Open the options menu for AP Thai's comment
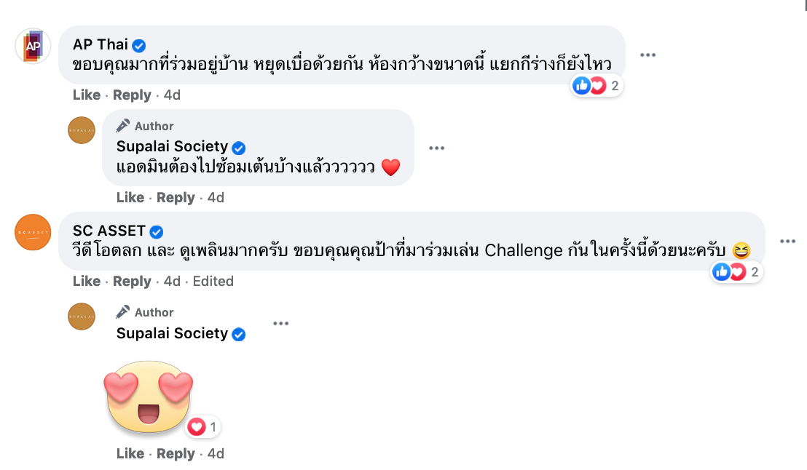807x470 pixels. point(647,55)
